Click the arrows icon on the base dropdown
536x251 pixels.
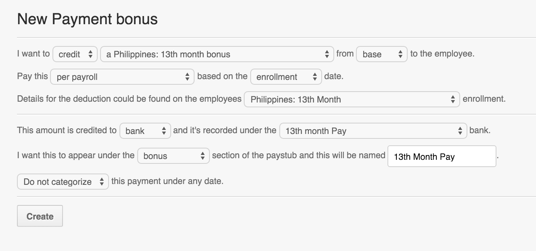click(401, 54)
